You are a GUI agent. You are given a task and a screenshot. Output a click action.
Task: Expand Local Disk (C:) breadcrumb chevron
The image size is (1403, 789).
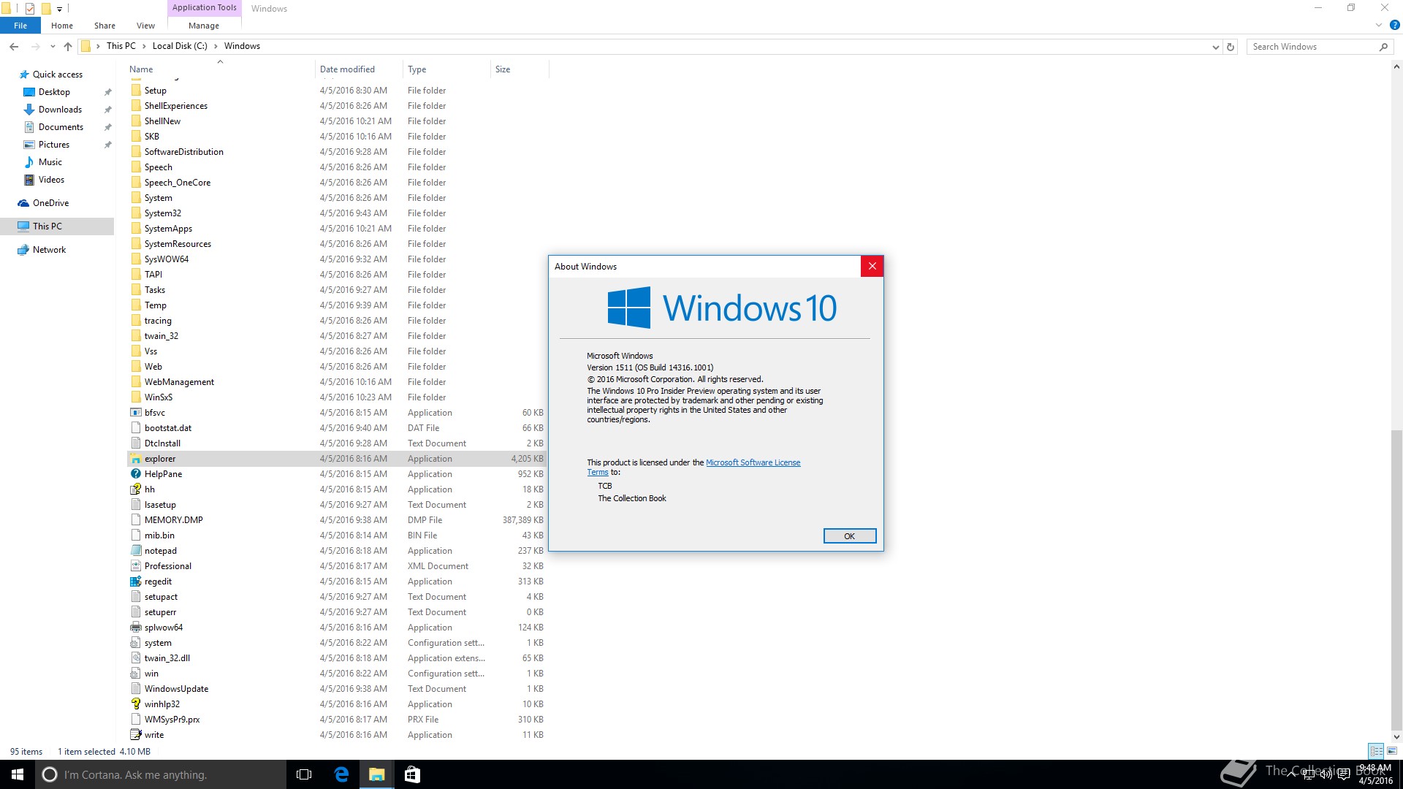point(216,46)
